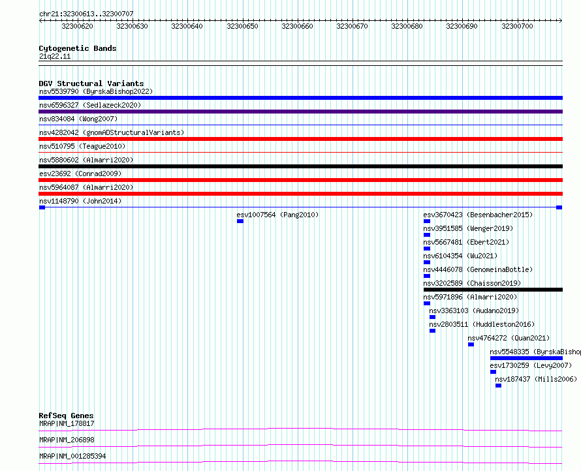Click the RefSeq Genes track heading
Viewport: 581px width, 471px height.
pyautogui.click(x=67, y=416)
